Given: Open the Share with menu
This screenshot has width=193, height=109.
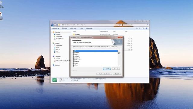Looking at the screenshot, I should (x=74, y=28).
